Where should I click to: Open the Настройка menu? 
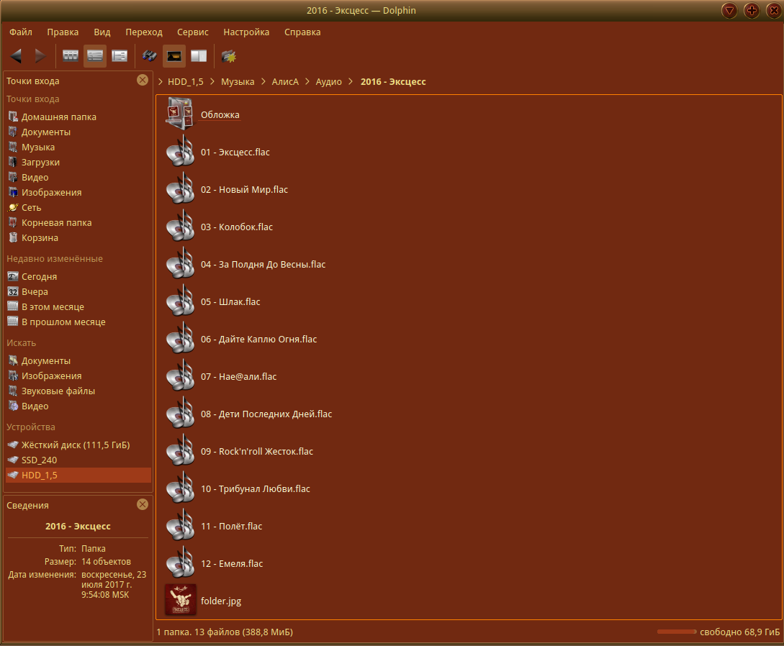pos(246,32)
